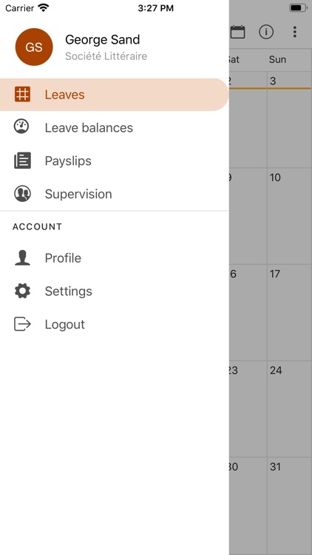Tap the GS avatar circle
312x555 pixels.
point(34,47)
